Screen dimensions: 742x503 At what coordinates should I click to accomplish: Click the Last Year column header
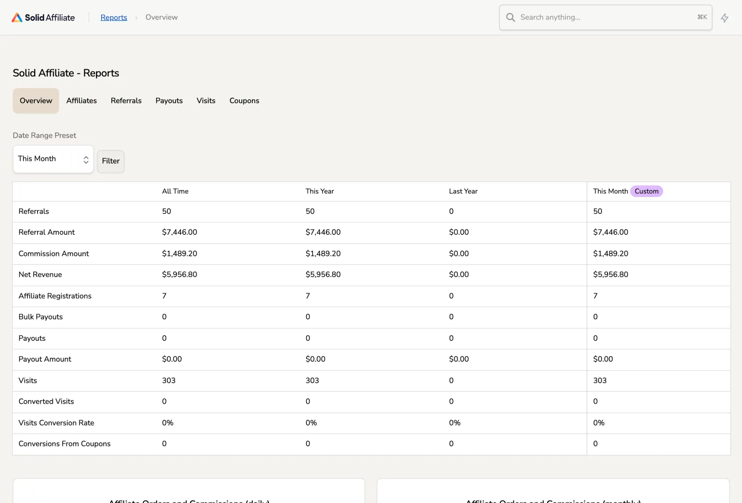tap(463, 191)
